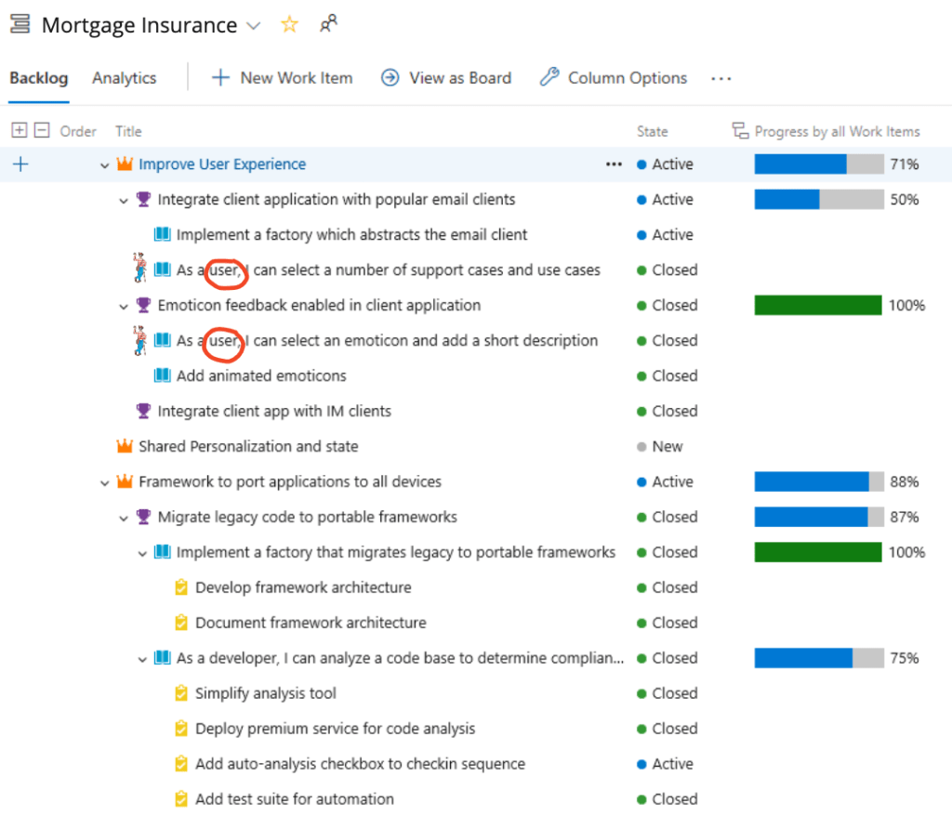The width and height of the screenshot is (952, 816).
Task: Collapse Emoticon feedback enabled in client application
Action: point(124,306)
